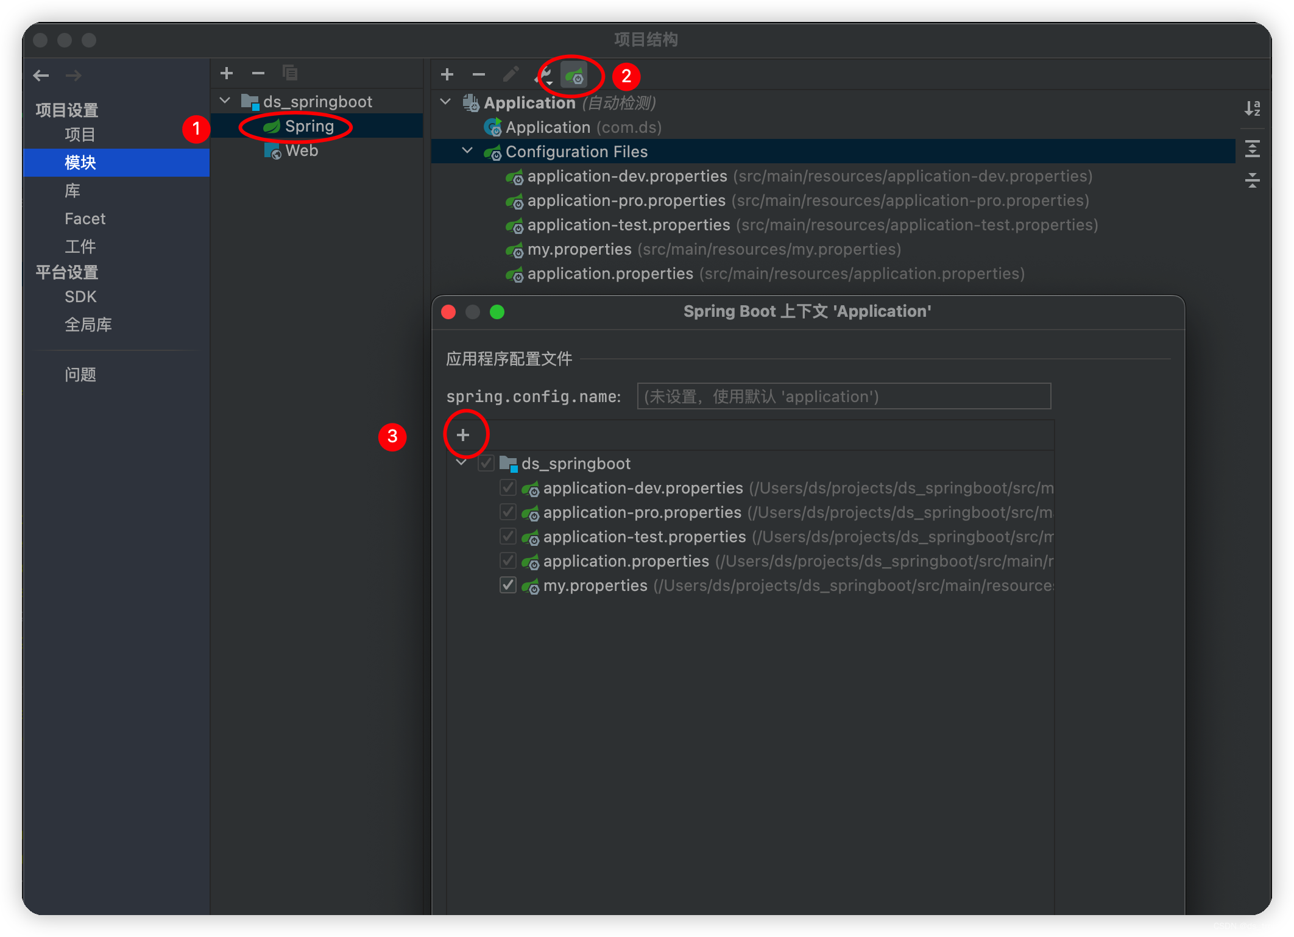Toggle application-dev.properties checkbox in dialog
Screen dimensions: 1294x937
[508, 487]
